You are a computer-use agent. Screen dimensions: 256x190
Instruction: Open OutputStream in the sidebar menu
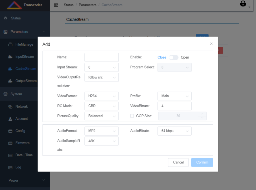pyautogui.click(x=26, y=81)
